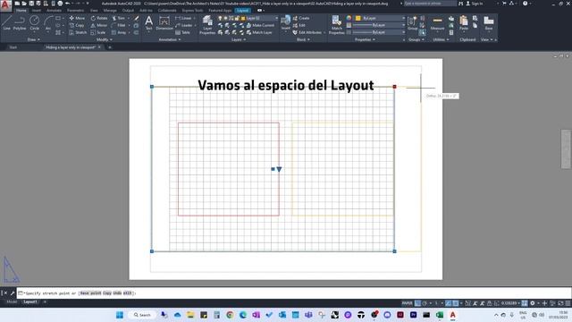This screenshot has width=572, height=322.
Task: Click the Base view button
Action: [x=489, y=23]
